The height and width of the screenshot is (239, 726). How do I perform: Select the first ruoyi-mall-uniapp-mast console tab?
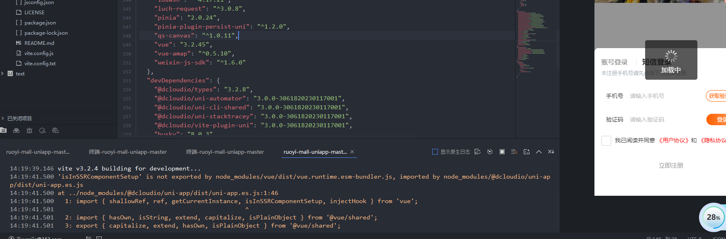[x=38, y=152]
